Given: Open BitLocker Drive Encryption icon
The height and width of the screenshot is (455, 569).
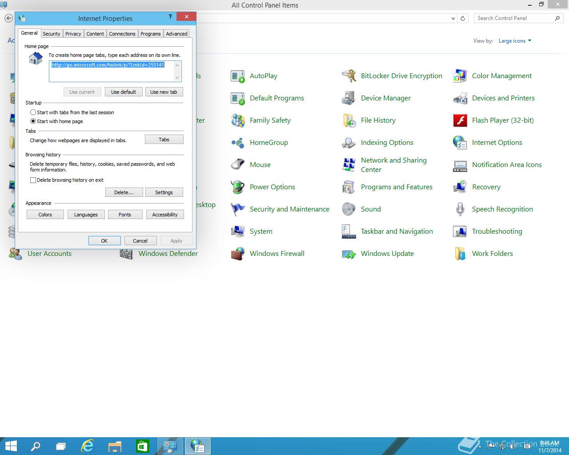Looking at the screenshot, I should 349,76.
